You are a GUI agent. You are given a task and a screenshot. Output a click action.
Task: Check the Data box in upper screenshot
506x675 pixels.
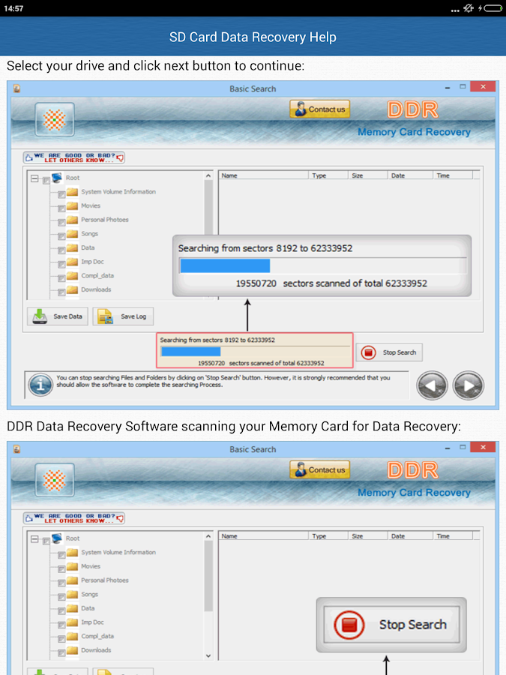[x=61, y=250]
